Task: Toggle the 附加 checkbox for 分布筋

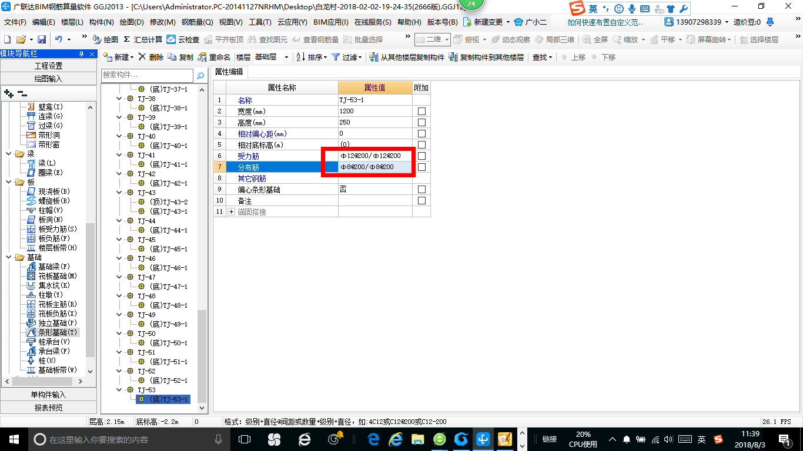Action: pos(421,167)
